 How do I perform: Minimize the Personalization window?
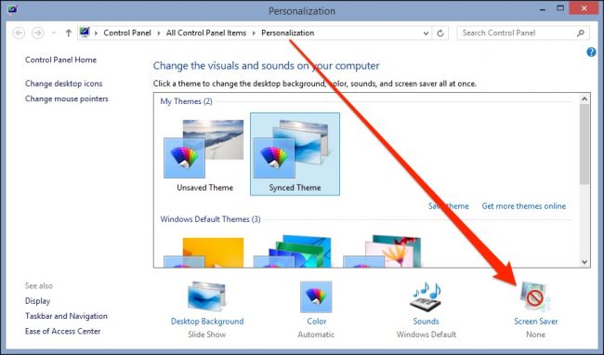tap(543, 9)
